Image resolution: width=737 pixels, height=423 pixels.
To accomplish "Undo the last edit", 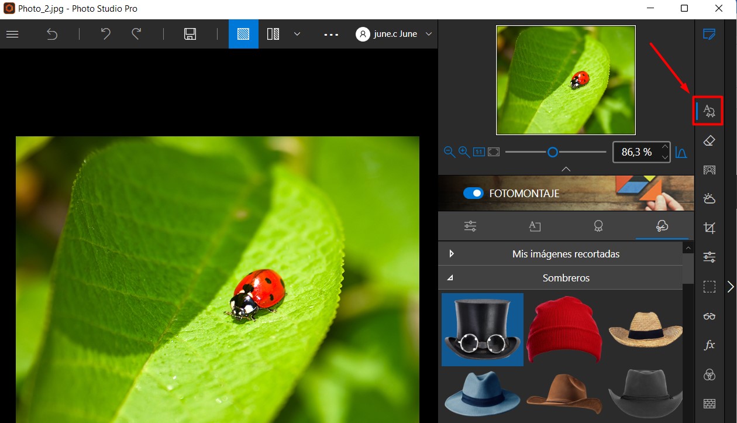I will pyautogui.click(x=106, y=34).
